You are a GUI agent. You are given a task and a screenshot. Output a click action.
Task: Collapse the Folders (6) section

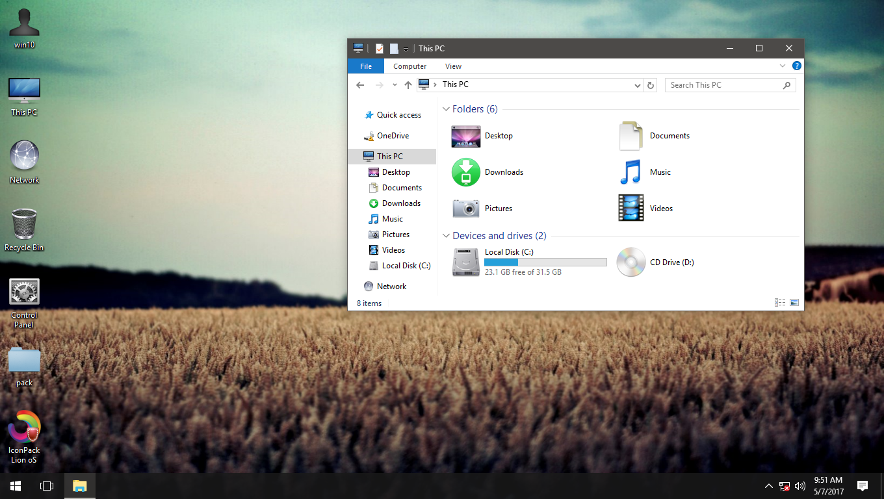(x=446, y=109)
